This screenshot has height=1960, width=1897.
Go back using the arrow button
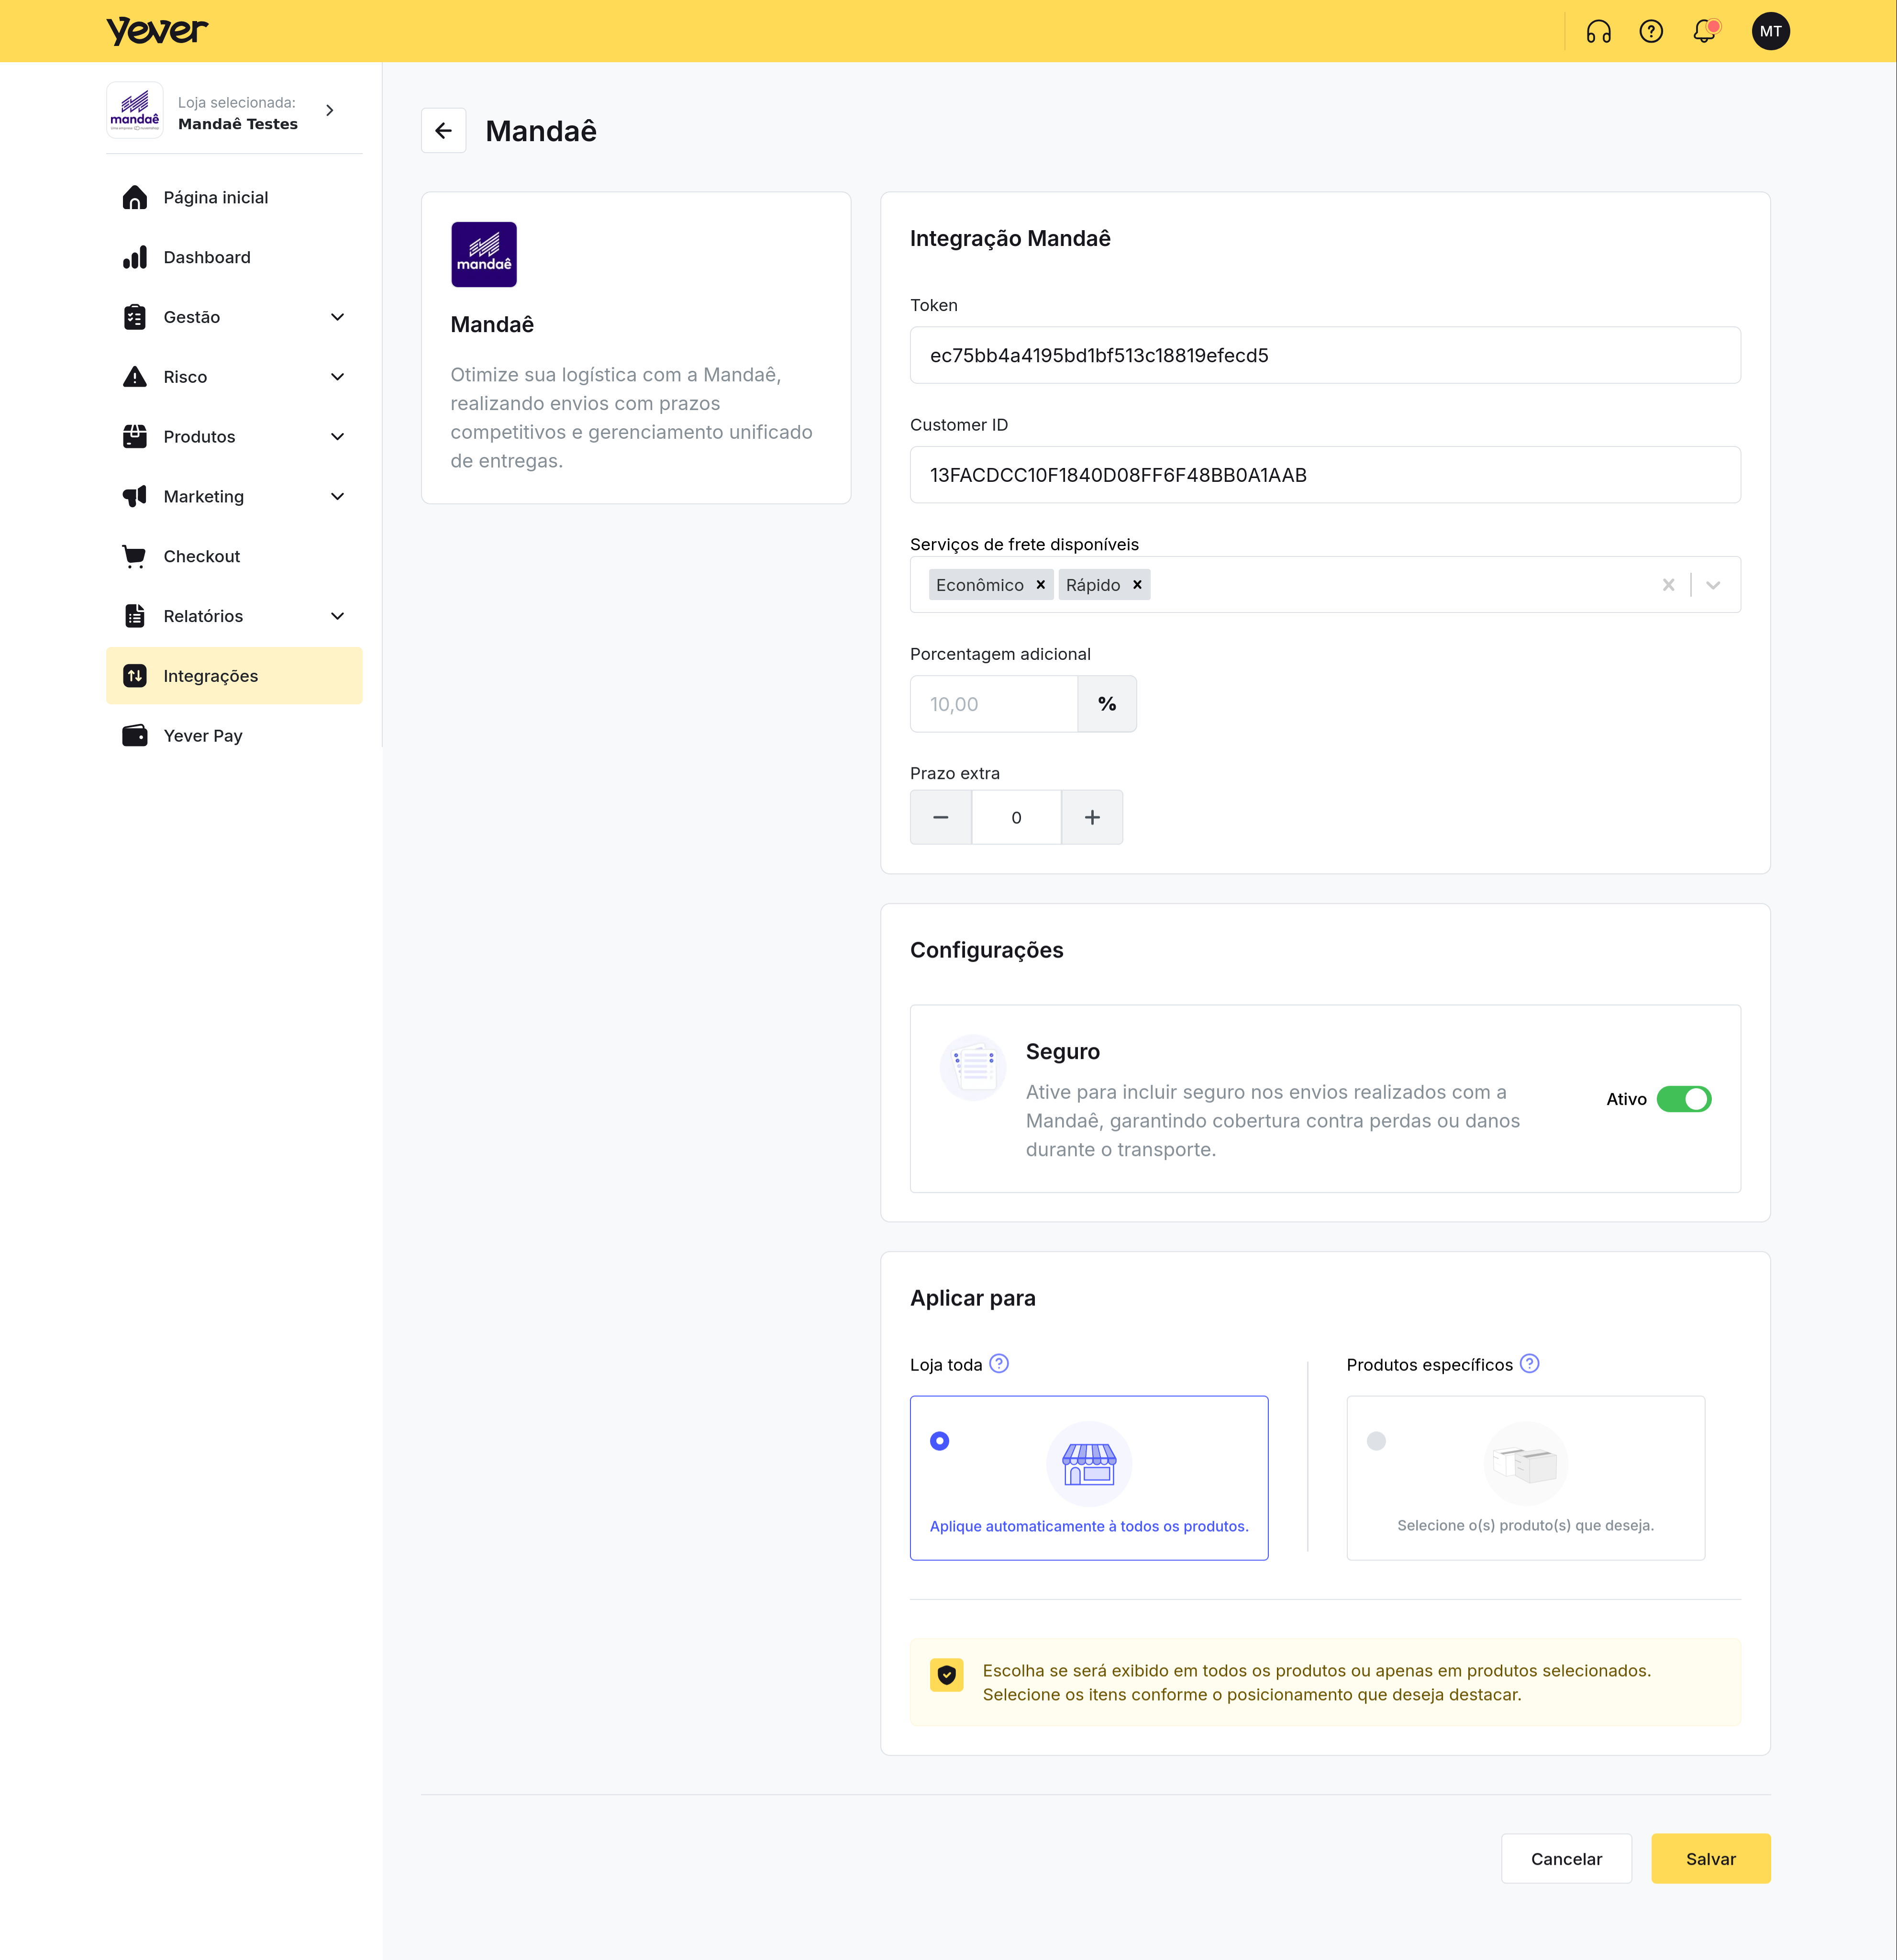(443, 131)
